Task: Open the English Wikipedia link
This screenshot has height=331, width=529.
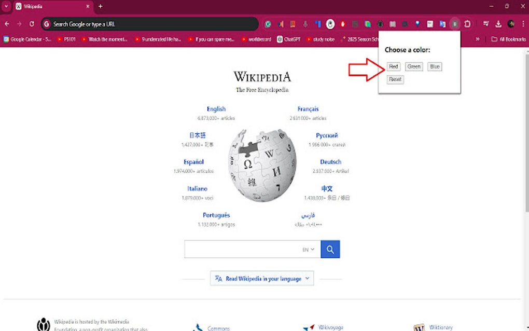Action: tap(216, 109)
